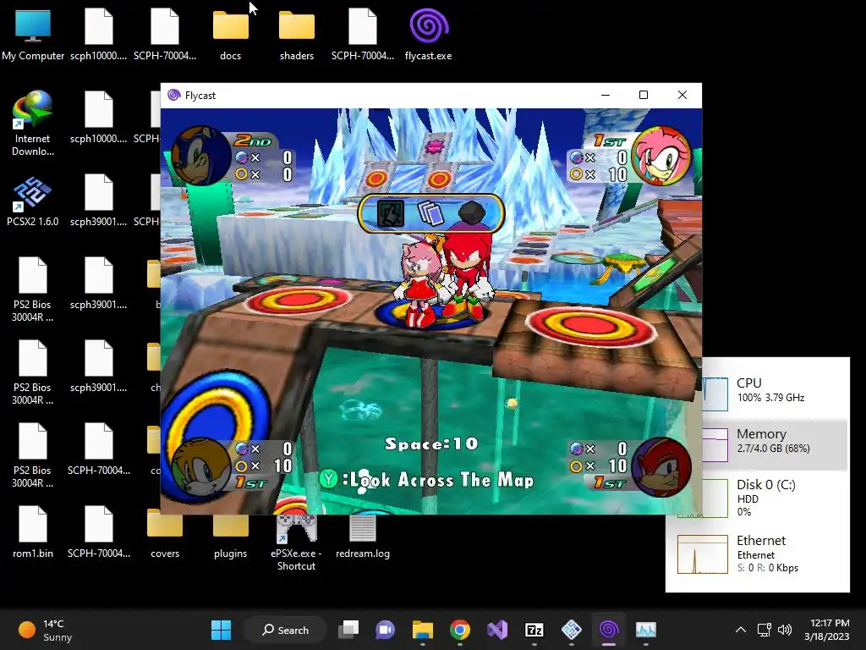Image resolution: width=866 pixels, height=650 pixels.
Task: Open the Windows Start menu
Action: pos(222,630)
